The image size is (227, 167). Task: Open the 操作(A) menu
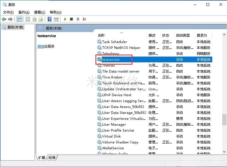[24, 12]
